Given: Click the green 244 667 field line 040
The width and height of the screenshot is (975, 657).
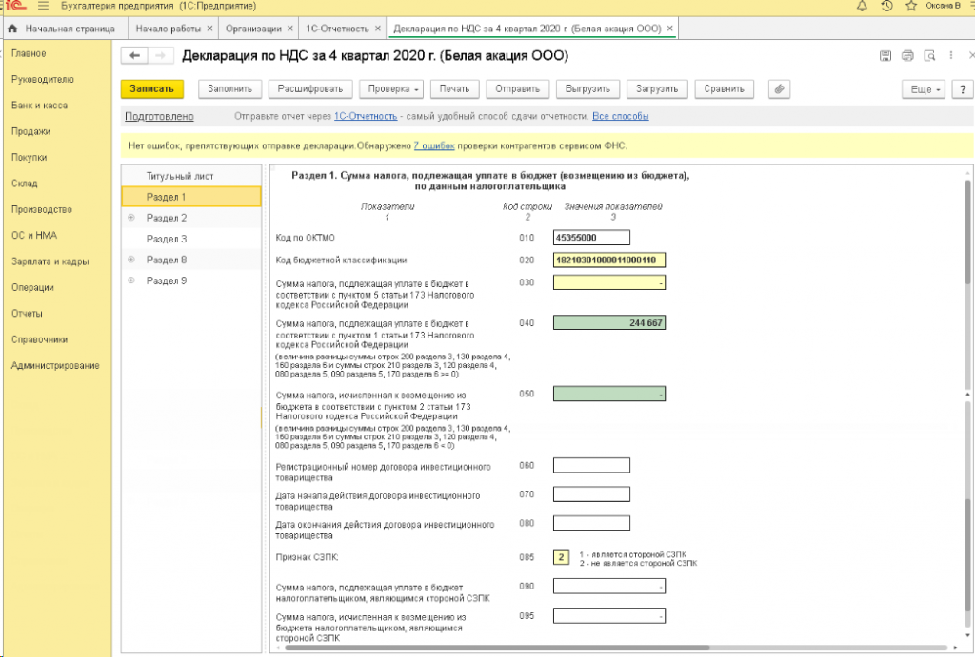Looking at the screenshot, I should click(609, 323).
